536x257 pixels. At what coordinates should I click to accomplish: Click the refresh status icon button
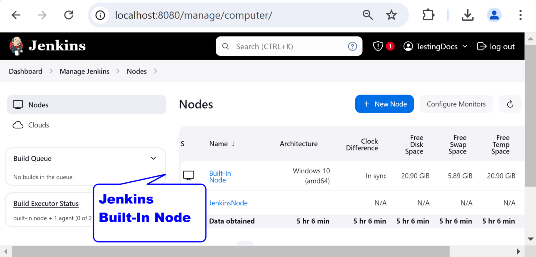point(510,104)
